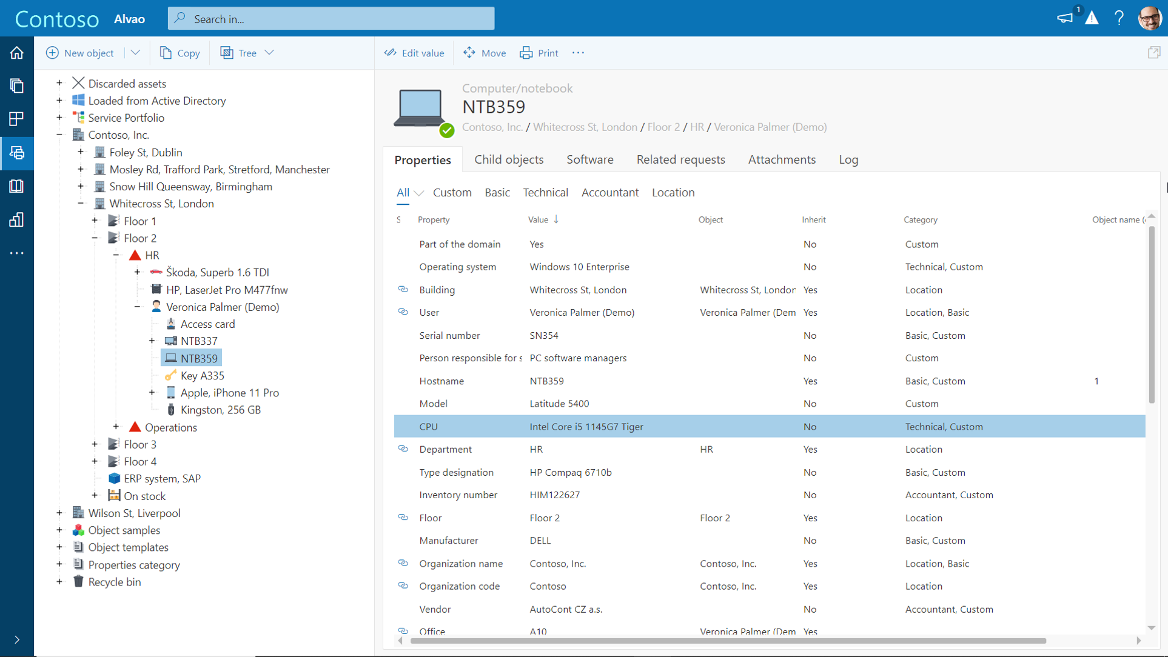Click the warning alert triangle icon

pyautogui.click(x=1092, y=18)
